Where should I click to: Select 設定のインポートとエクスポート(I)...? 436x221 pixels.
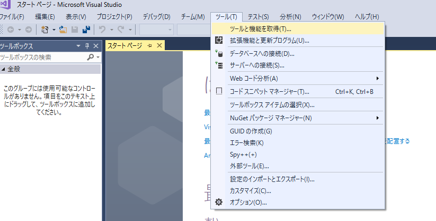coord(298,179)
